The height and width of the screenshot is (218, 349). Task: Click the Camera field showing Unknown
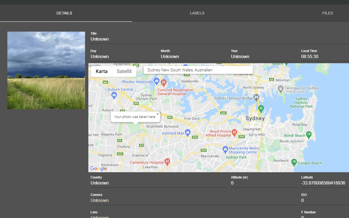(100, 200)
